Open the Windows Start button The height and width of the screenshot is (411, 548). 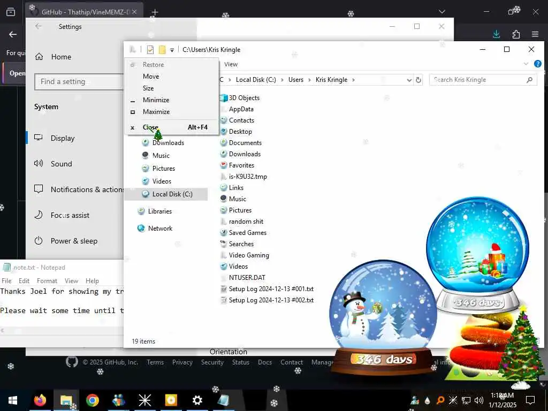pos(13,400)
